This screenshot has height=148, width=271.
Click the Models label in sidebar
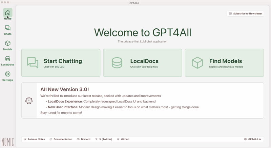7,49
